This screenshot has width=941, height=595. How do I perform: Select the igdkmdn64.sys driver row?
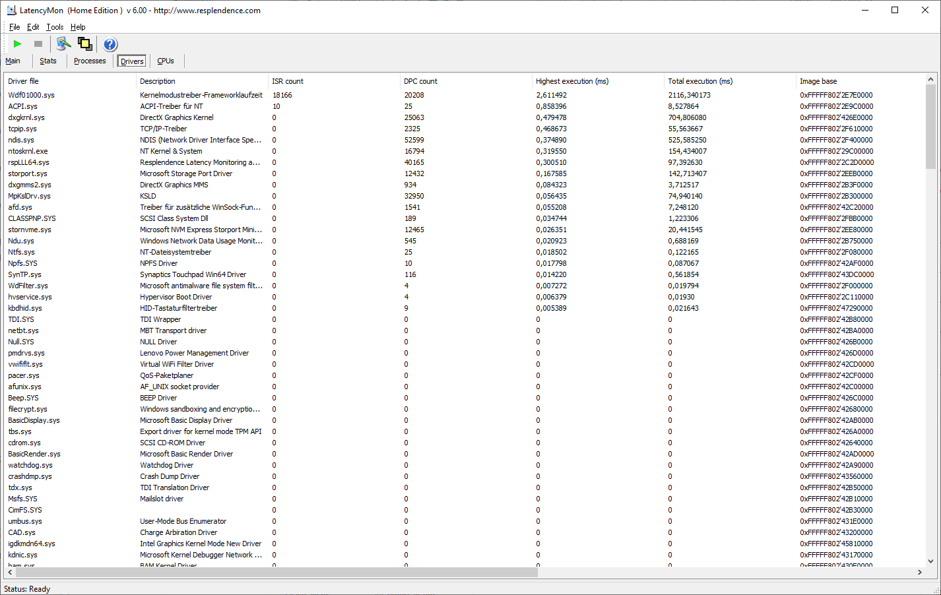[x=465, y=544]
